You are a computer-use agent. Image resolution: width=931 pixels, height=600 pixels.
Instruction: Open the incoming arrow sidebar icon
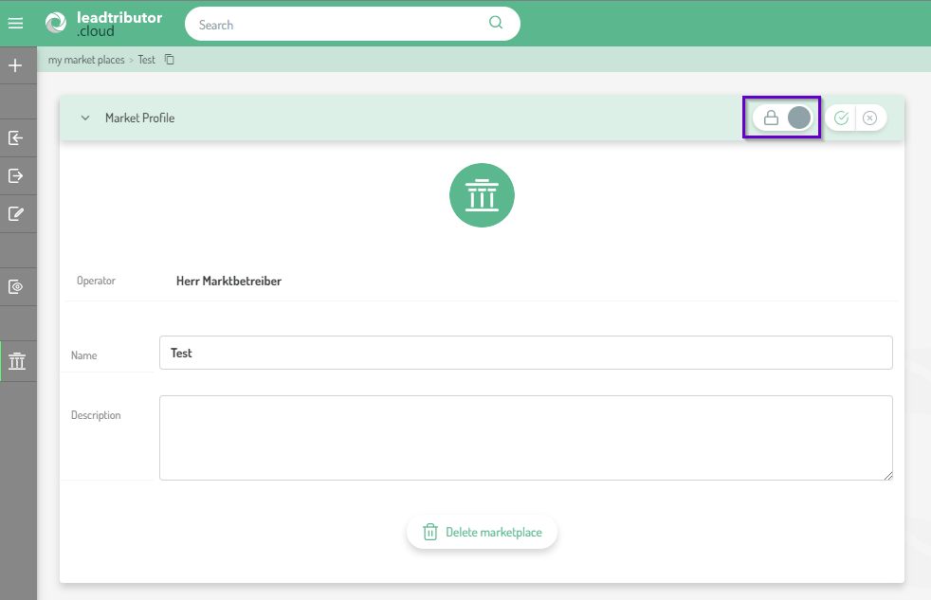click(15, 138)
